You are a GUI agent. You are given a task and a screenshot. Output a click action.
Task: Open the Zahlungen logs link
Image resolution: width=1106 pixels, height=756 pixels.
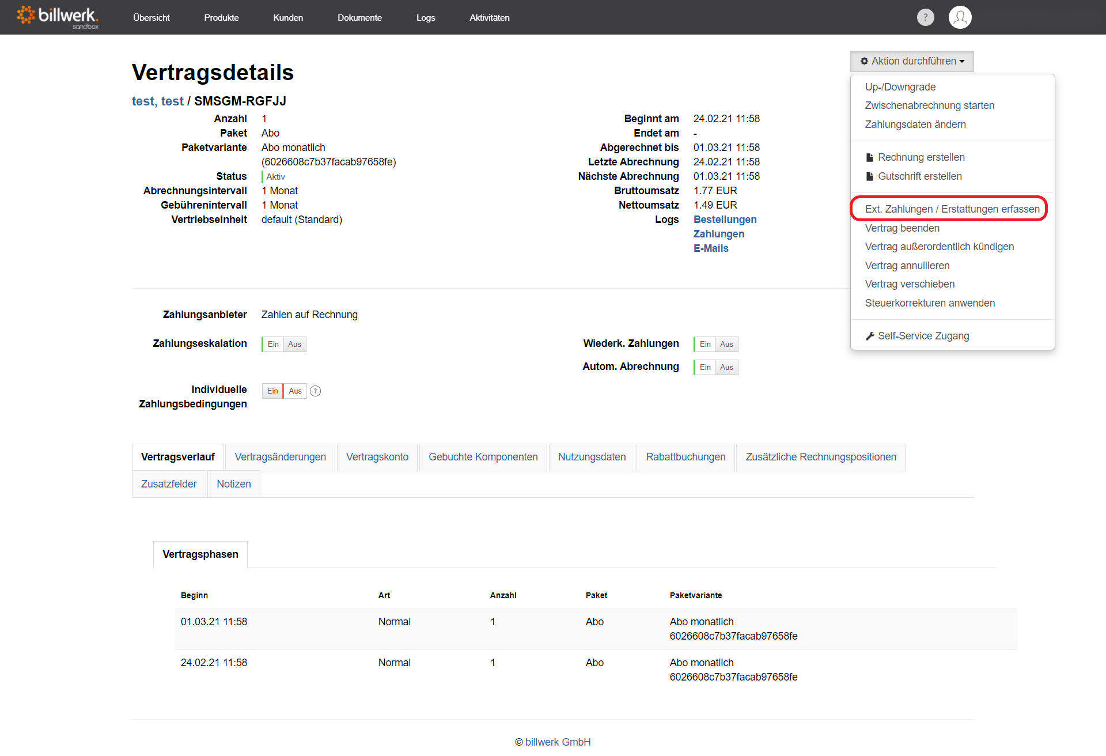[719, 234]
